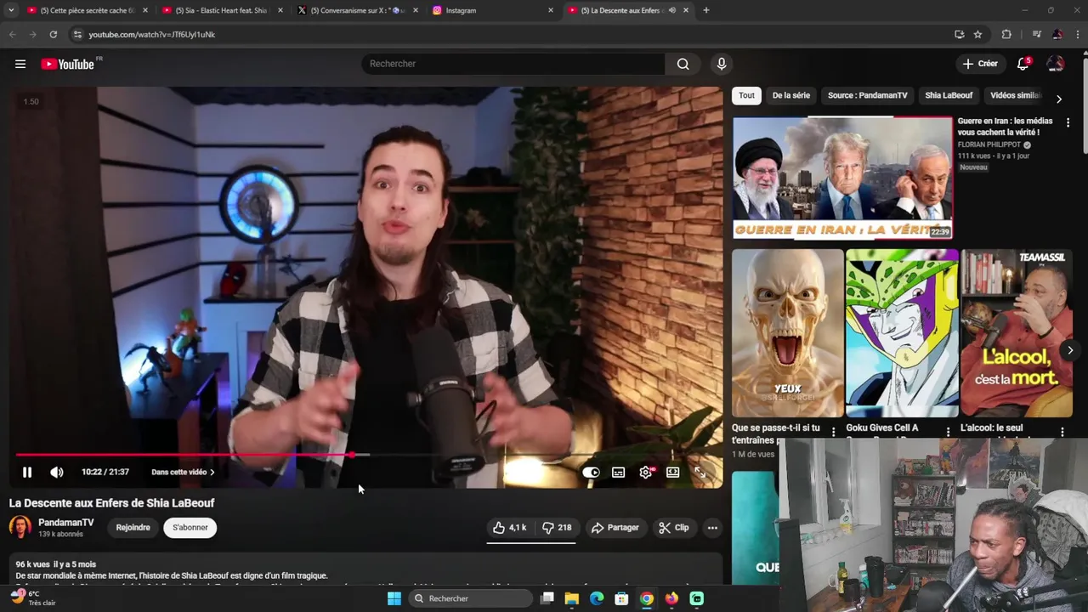The width and height of the screenshot is (1088, 612).
Task: Open the notifications bell
Action: pyautogui.click(x=1023, y=64)
